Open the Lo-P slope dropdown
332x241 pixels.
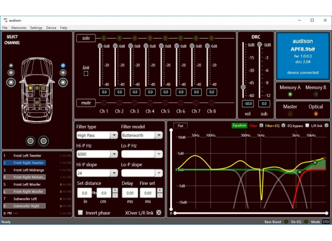tap(159, 173)
